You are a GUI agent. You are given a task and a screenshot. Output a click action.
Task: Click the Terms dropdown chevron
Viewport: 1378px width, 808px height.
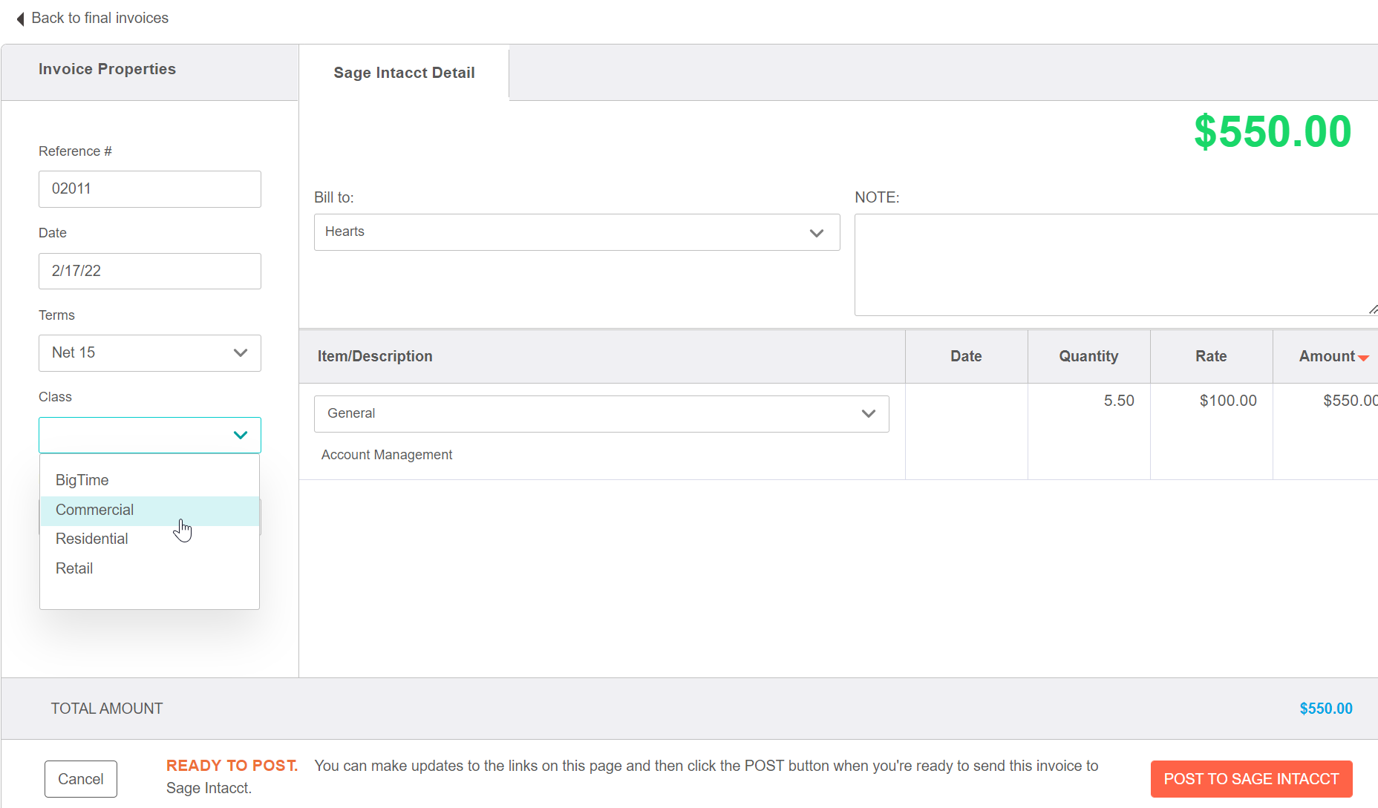tap(241, 353)
